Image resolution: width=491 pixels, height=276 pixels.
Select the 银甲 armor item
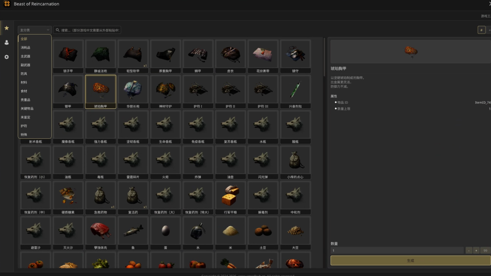click(68, 92)
